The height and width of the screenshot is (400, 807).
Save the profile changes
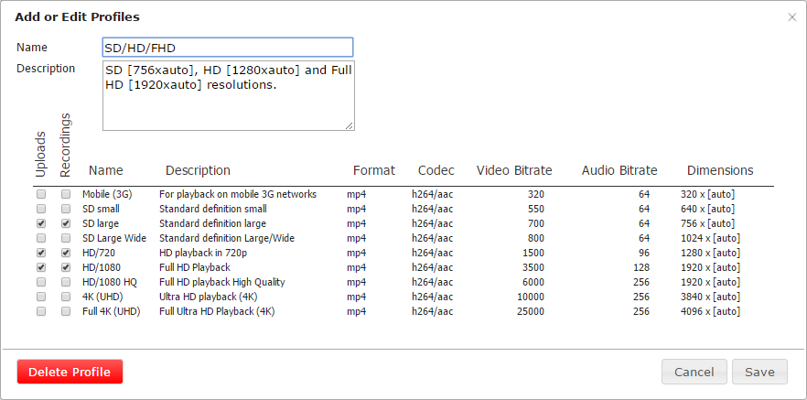(x=759, y=372)
